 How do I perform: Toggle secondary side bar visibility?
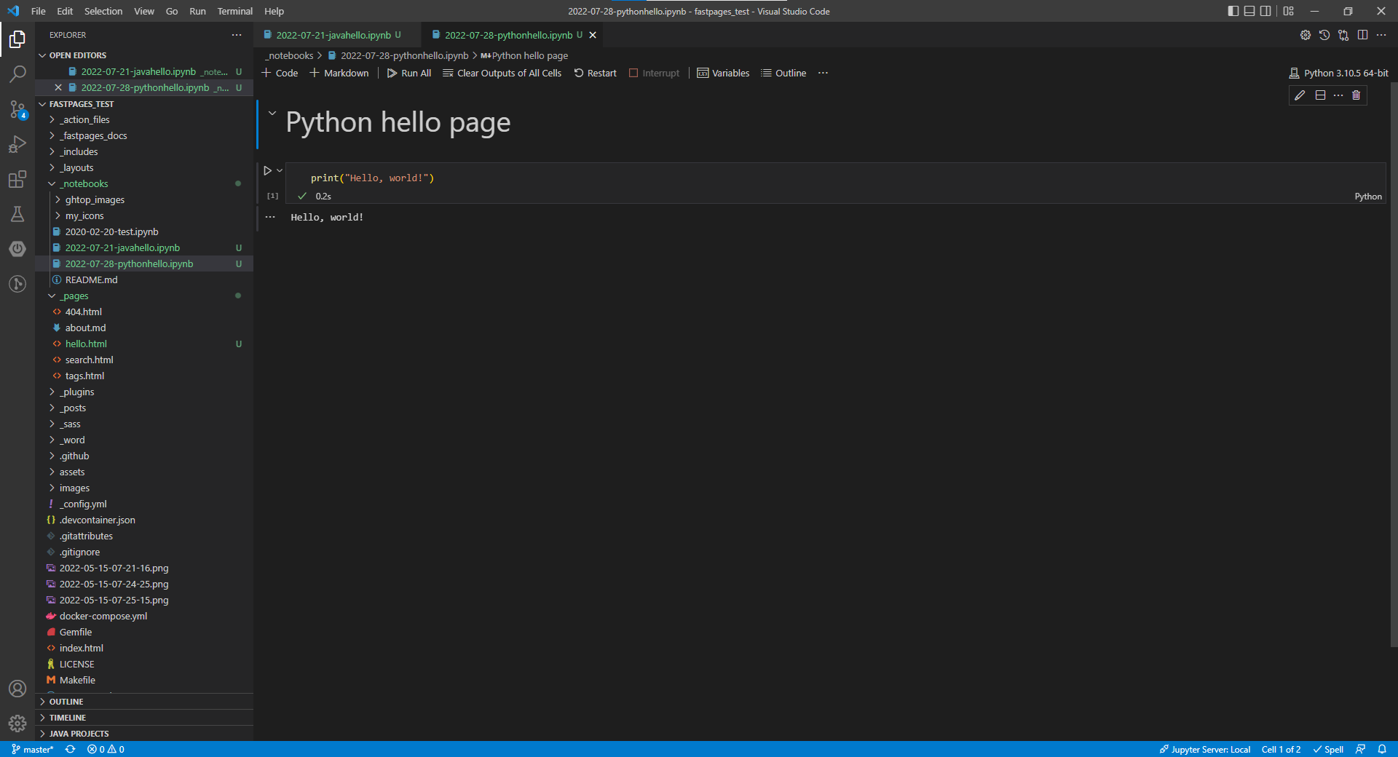[x=1265, y=11]
